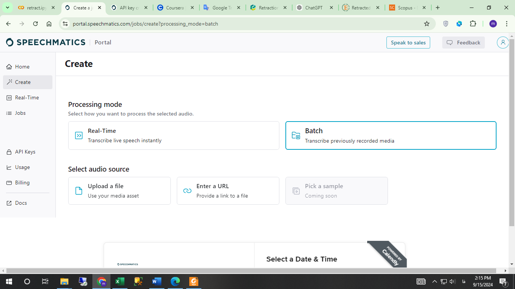Open the site information icon in address bar
Image resolution: width=515 pixels, height=289 pixels.
(65, 24)
